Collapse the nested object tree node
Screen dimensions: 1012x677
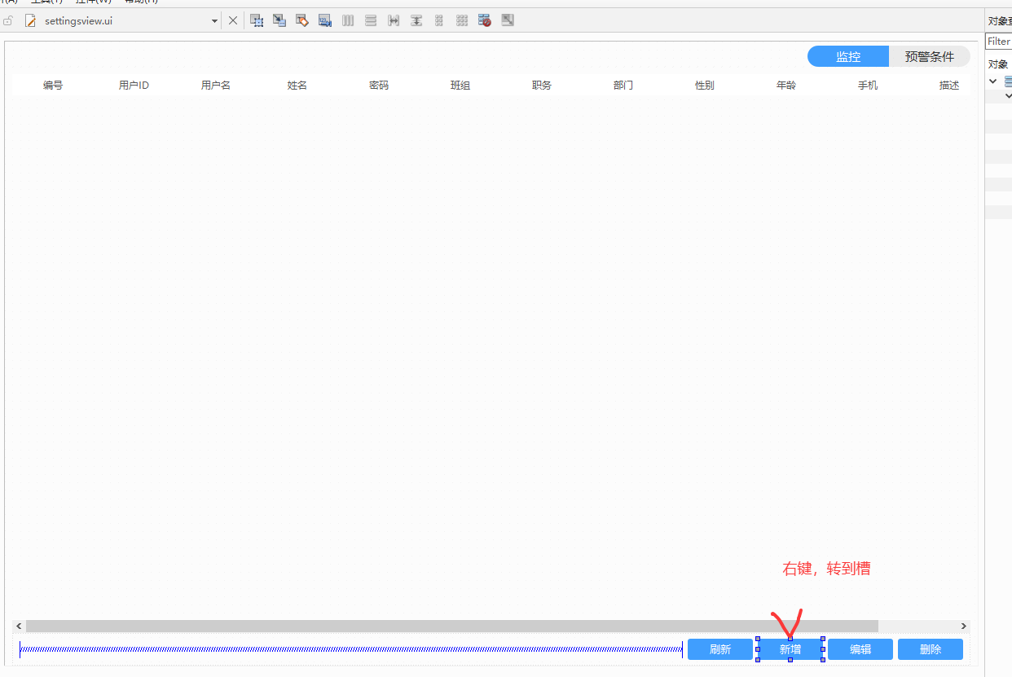click(x=1009, y=96)
